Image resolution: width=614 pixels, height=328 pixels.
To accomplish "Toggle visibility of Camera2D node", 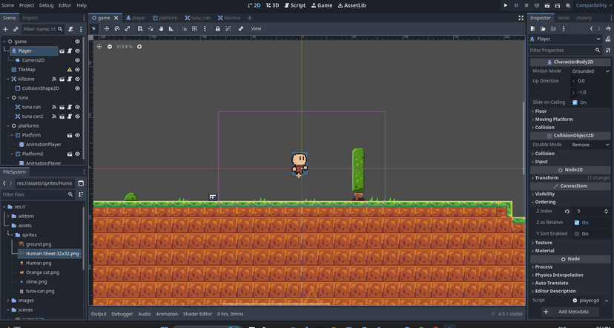I will [x=77, y=60].
